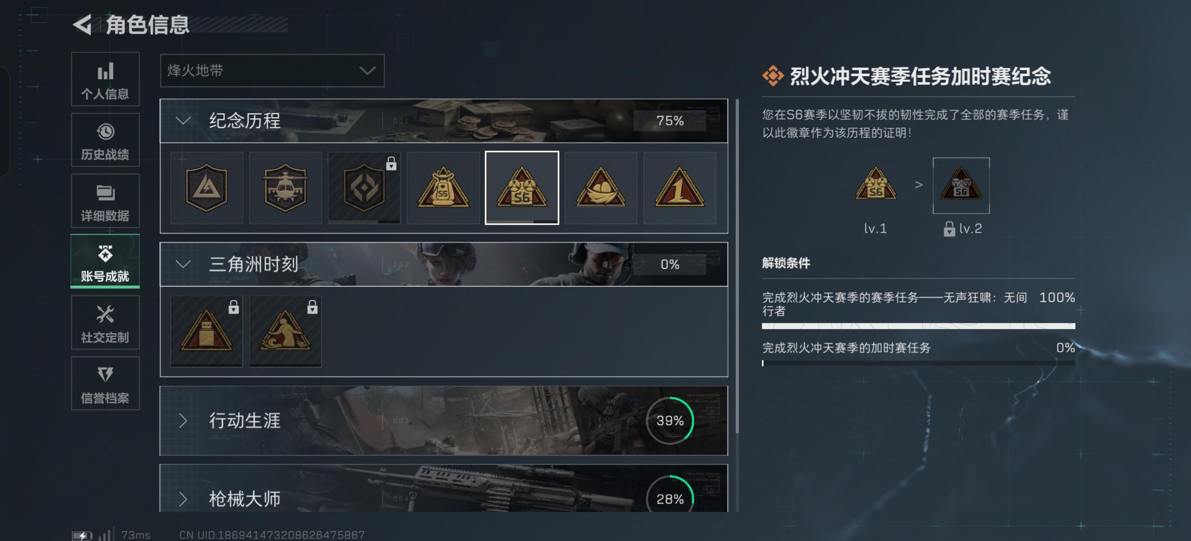Viewport: 1191px width, 541px height.
Task: Select the first shield triangle badge
Action: (x=206, y=188)
